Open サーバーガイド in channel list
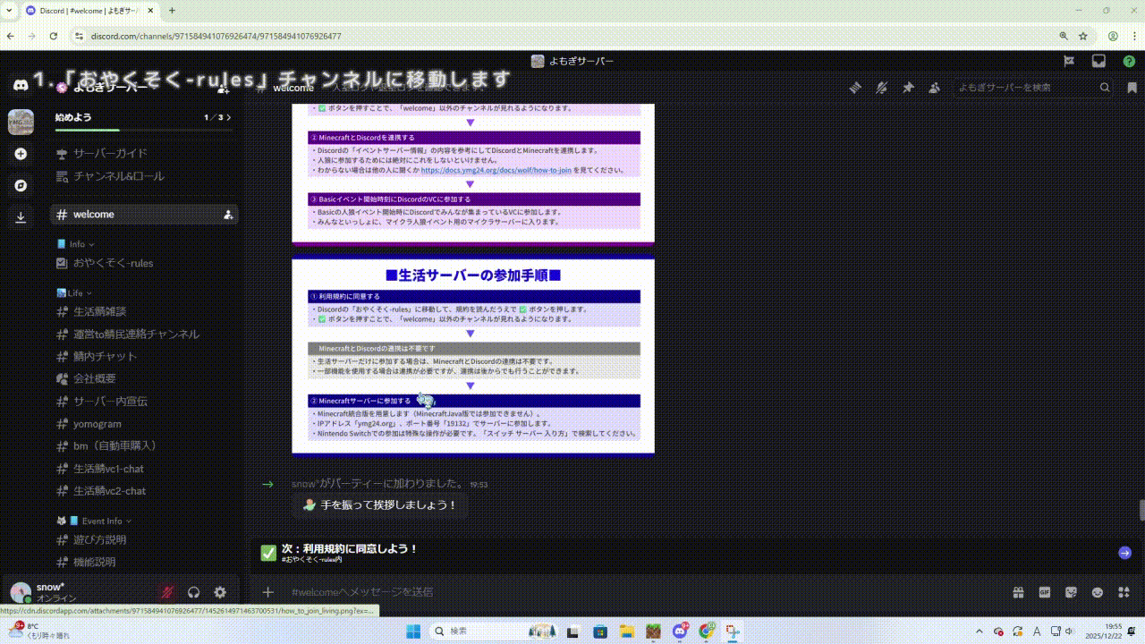Viewport: 1145px width, 644px height. click(x=145, y=153)
